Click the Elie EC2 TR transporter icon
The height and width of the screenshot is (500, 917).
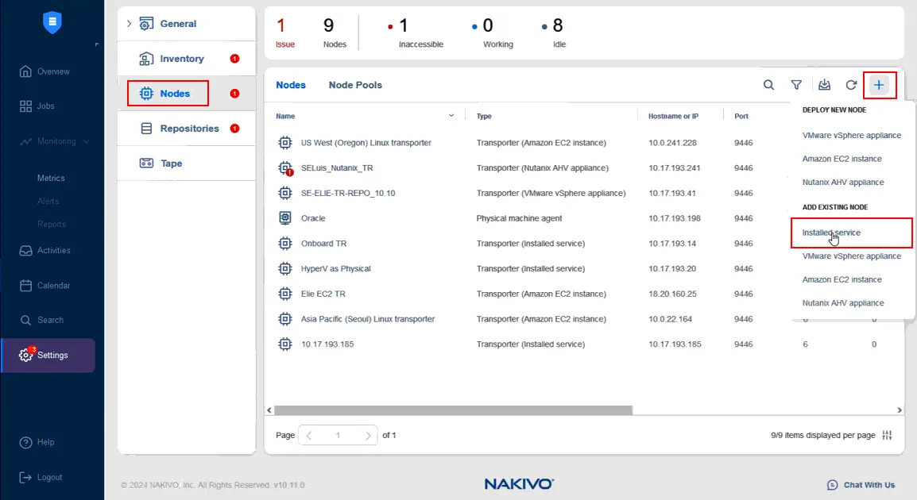(x=284, y=294)
